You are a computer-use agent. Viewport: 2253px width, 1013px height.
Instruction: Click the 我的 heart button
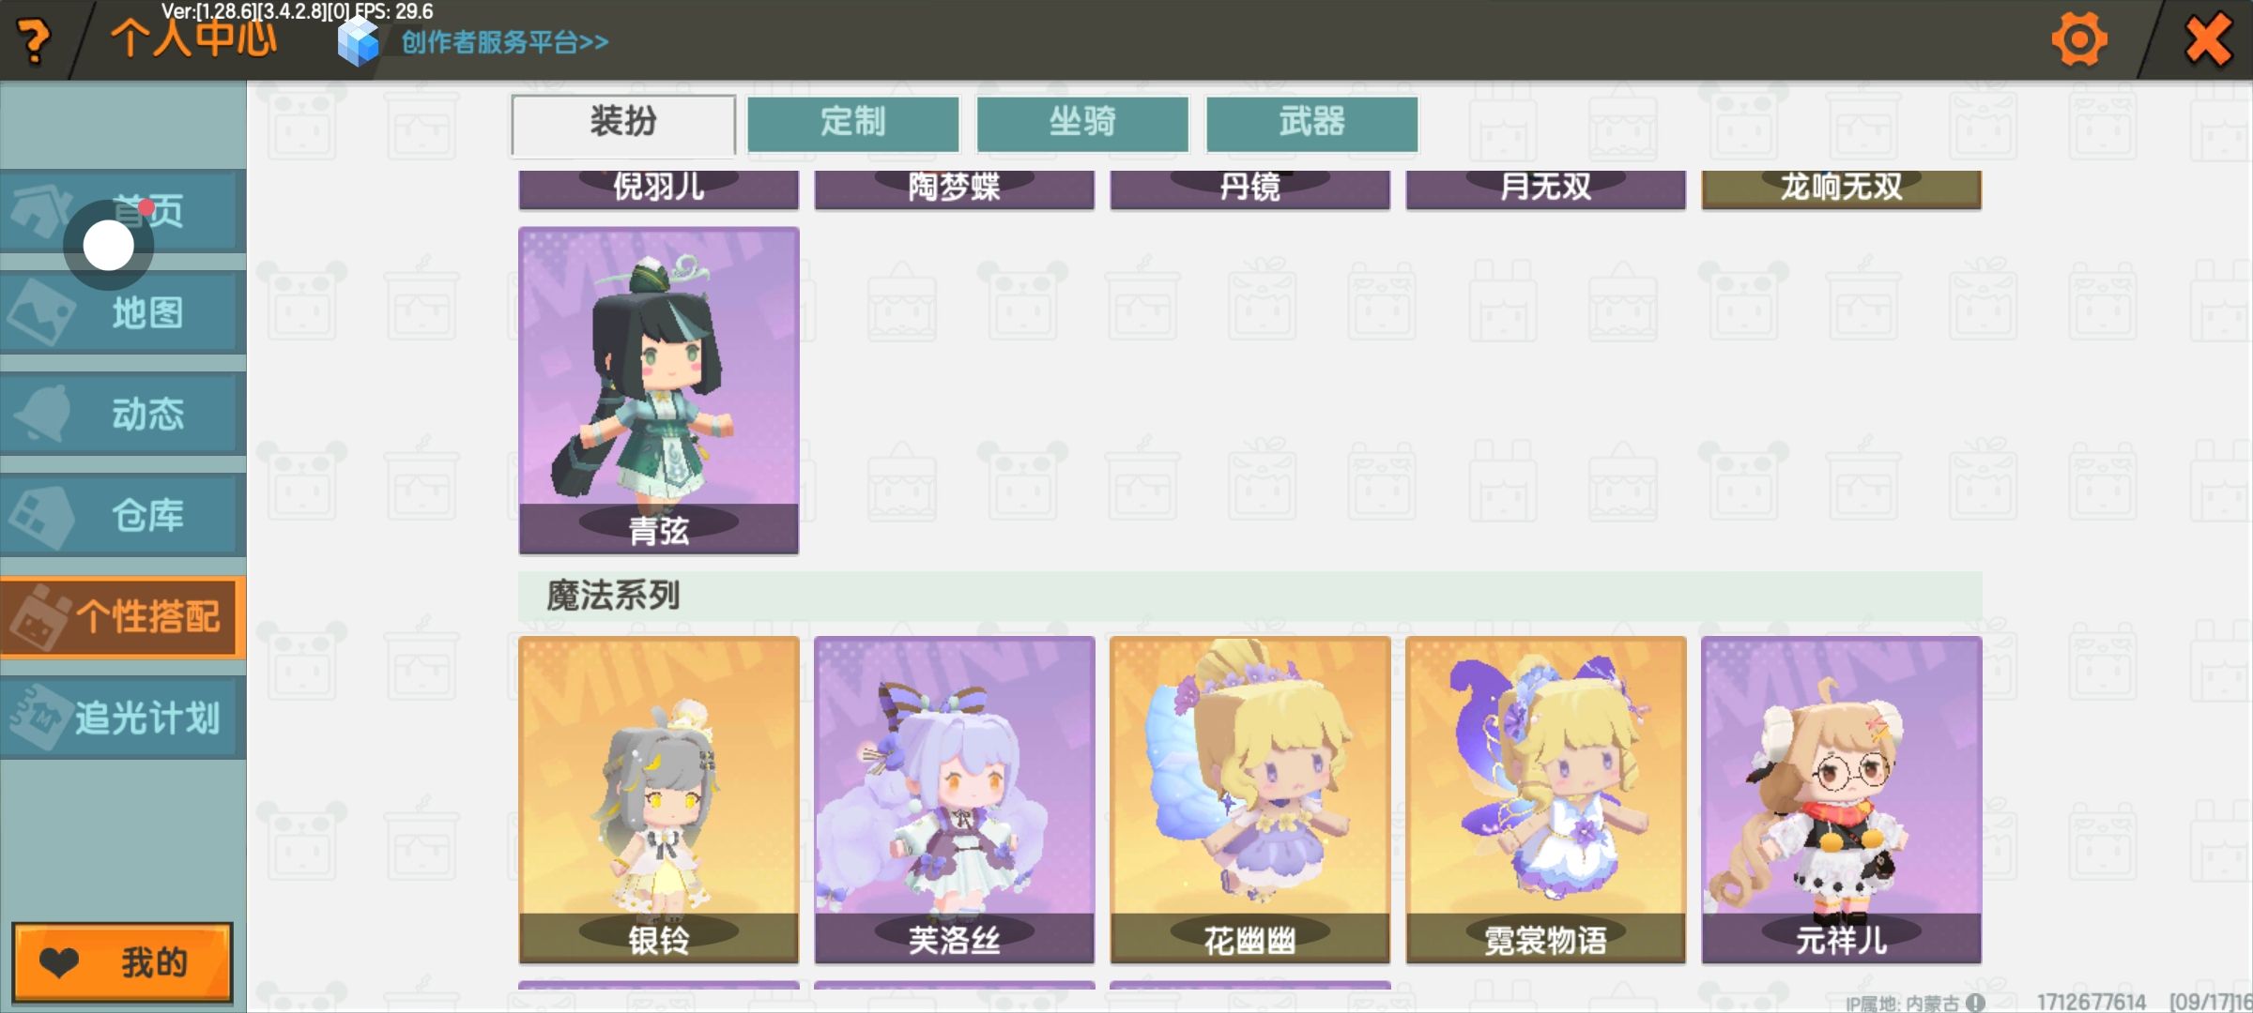coord(122,962)
